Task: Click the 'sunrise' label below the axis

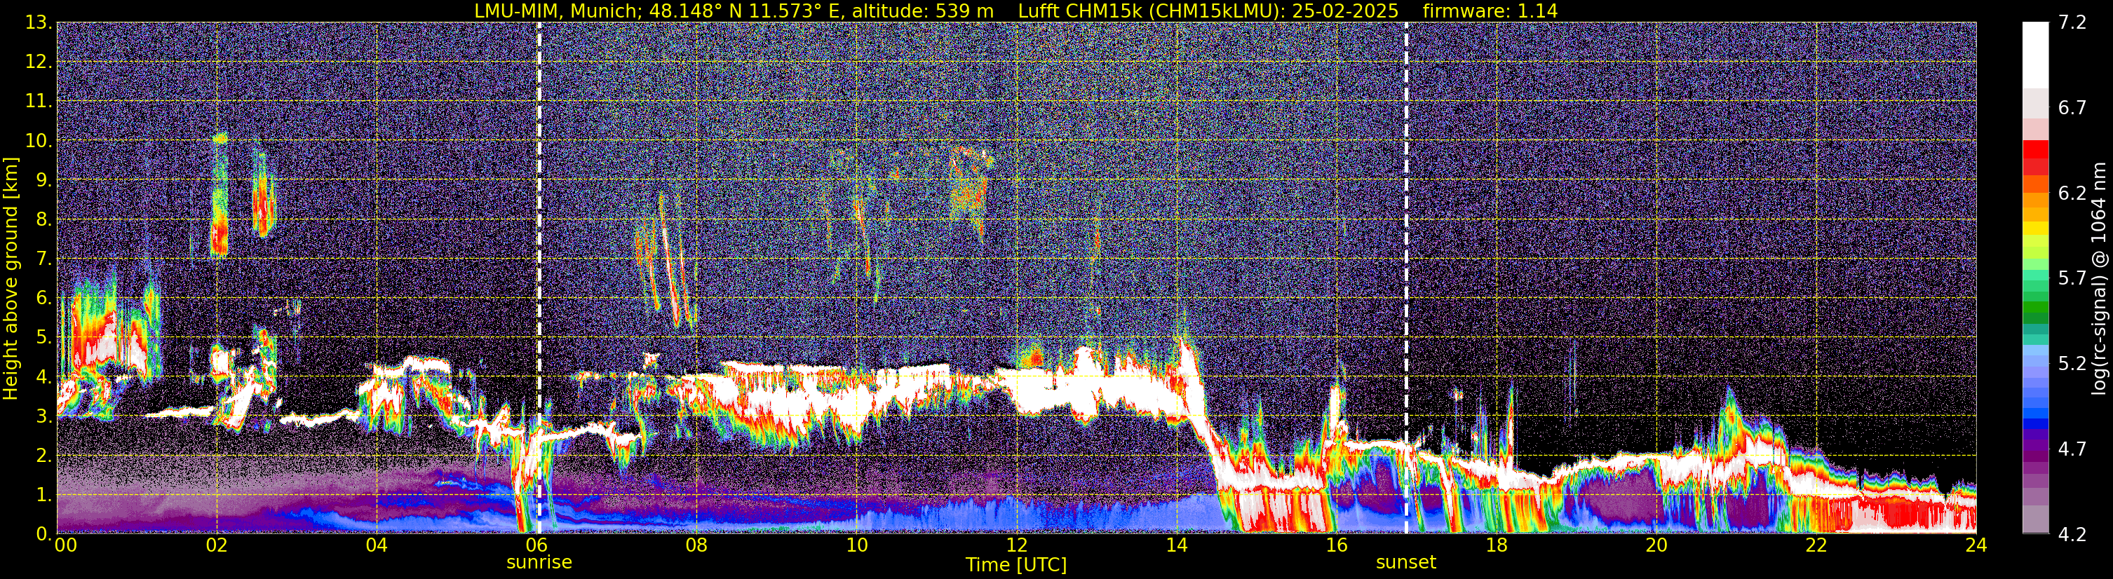Action: point(539,563)
